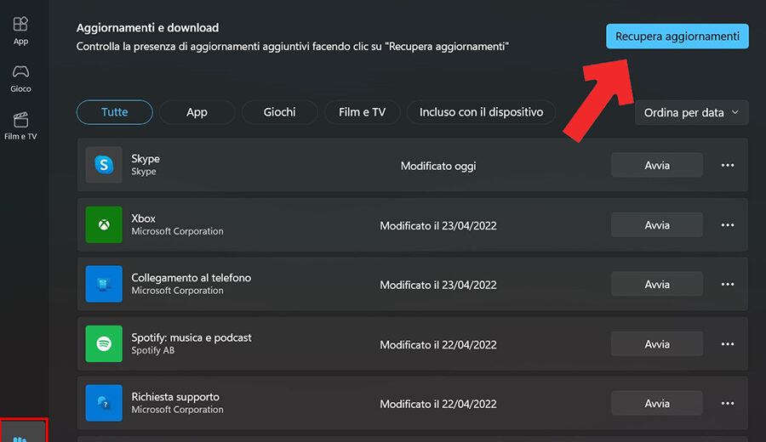Click the Spotify app icon
The height and width of the screenshot is (442, 766).
[x=104, y=343]
